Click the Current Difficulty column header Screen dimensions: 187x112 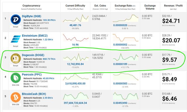coord(75,6)
